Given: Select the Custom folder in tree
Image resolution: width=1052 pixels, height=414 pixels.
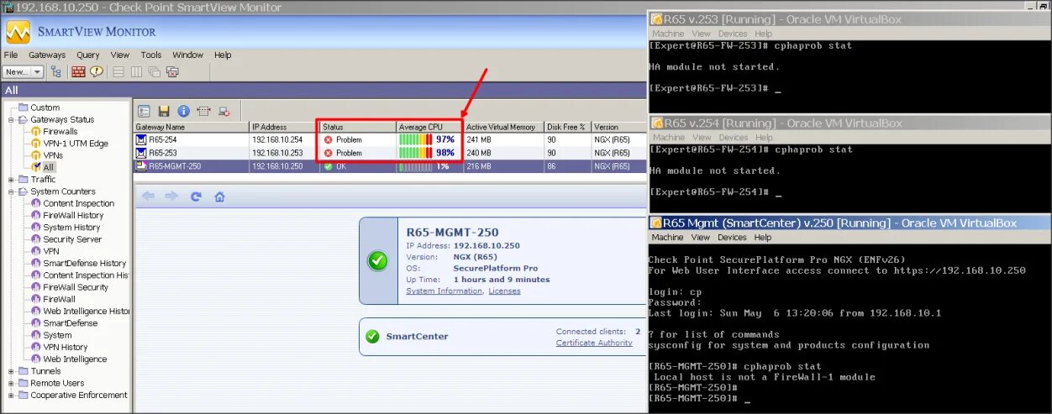Looking at the screenshot, I should (45, 107).
